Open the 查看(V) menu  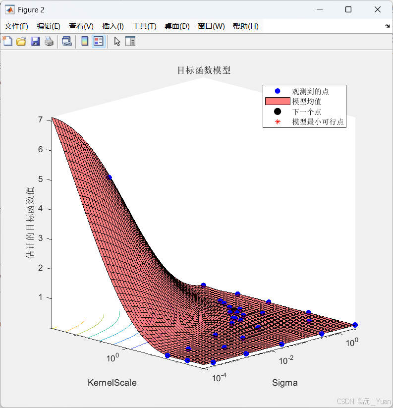[x=81, y=26]
